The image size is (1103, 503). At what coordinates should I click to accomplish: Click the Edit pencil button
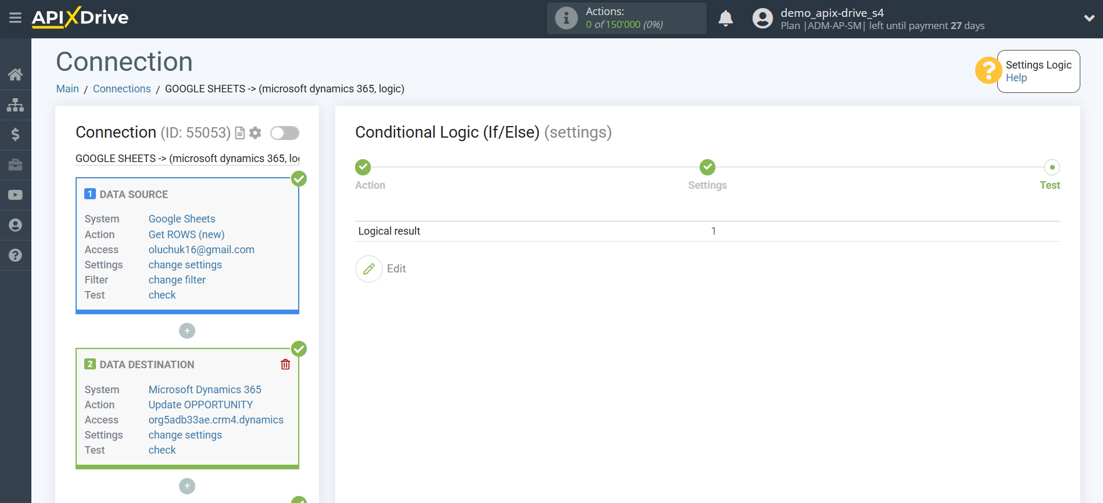tap(369, 269)
